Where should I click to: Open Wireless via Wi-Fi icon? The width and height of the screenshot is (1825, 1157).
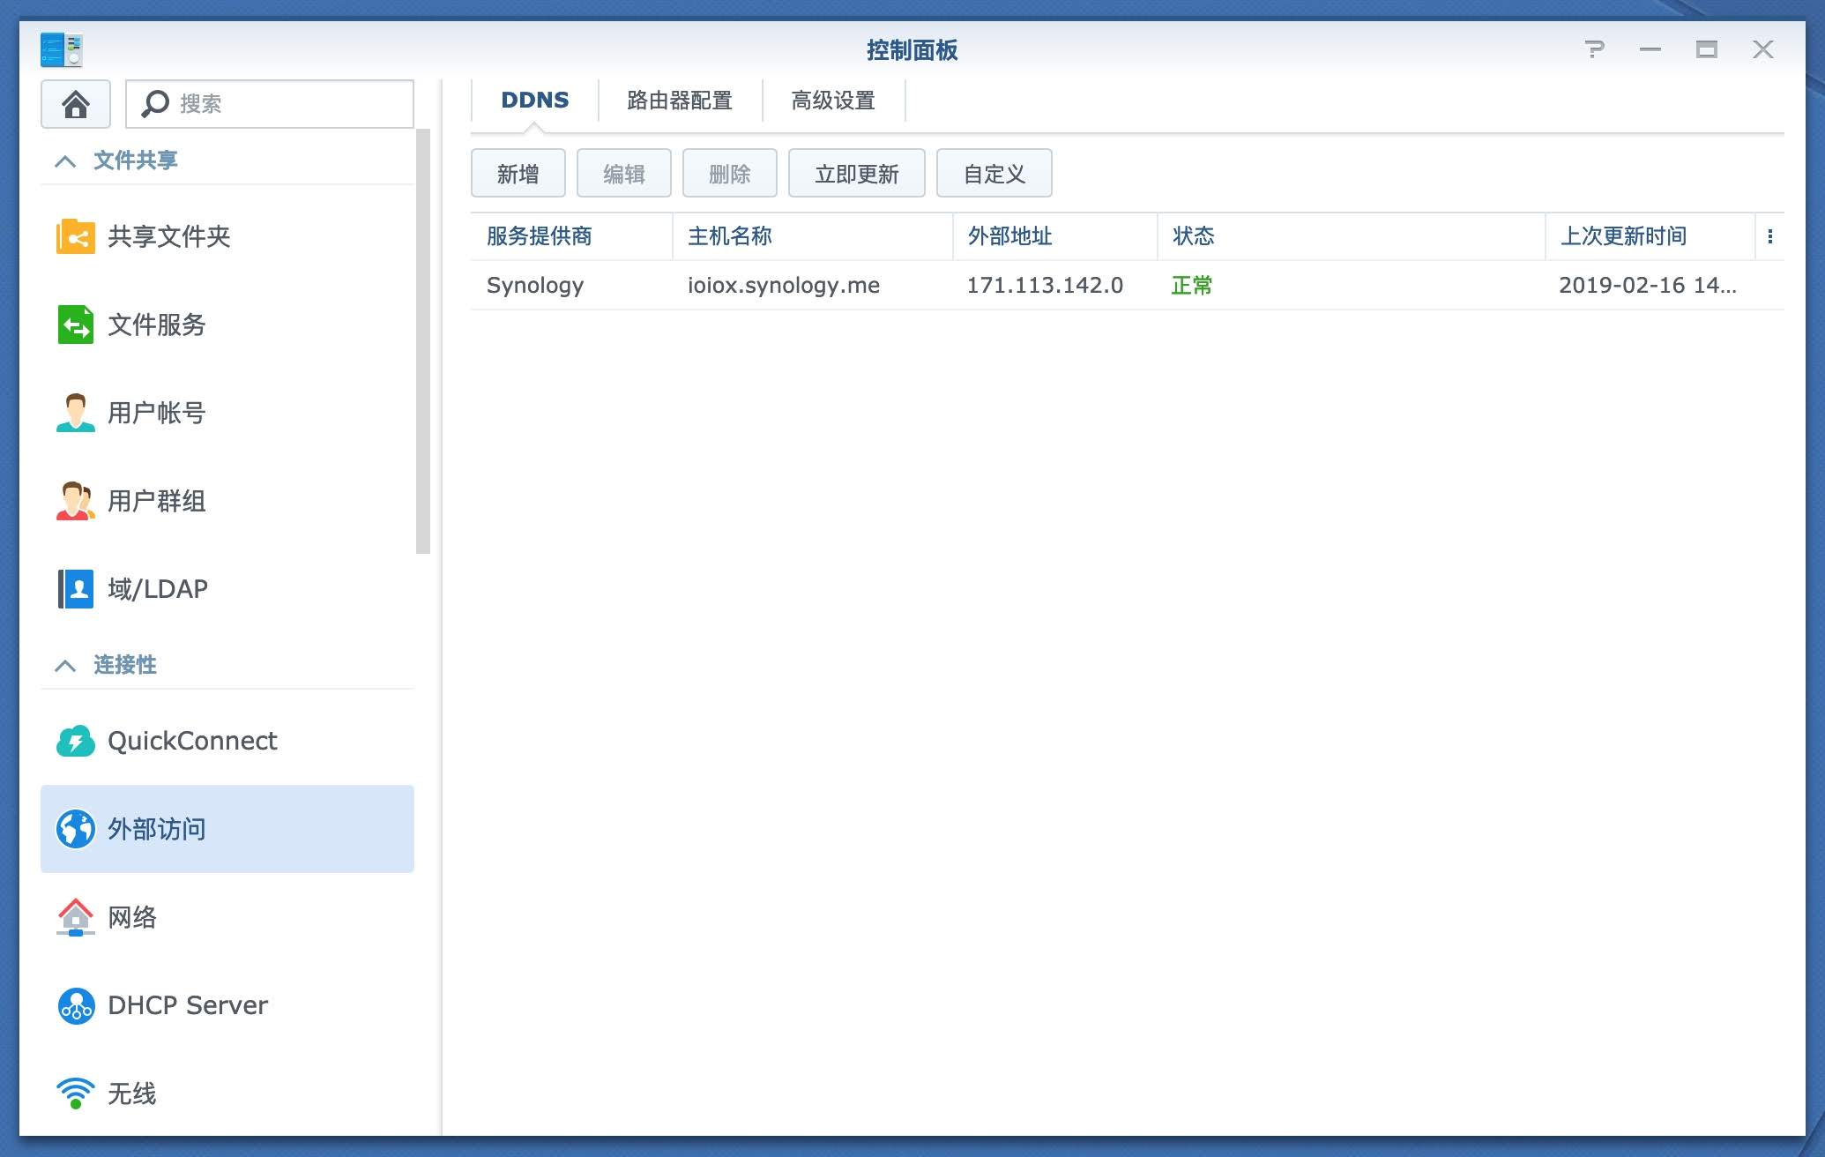pos(76,1094)
